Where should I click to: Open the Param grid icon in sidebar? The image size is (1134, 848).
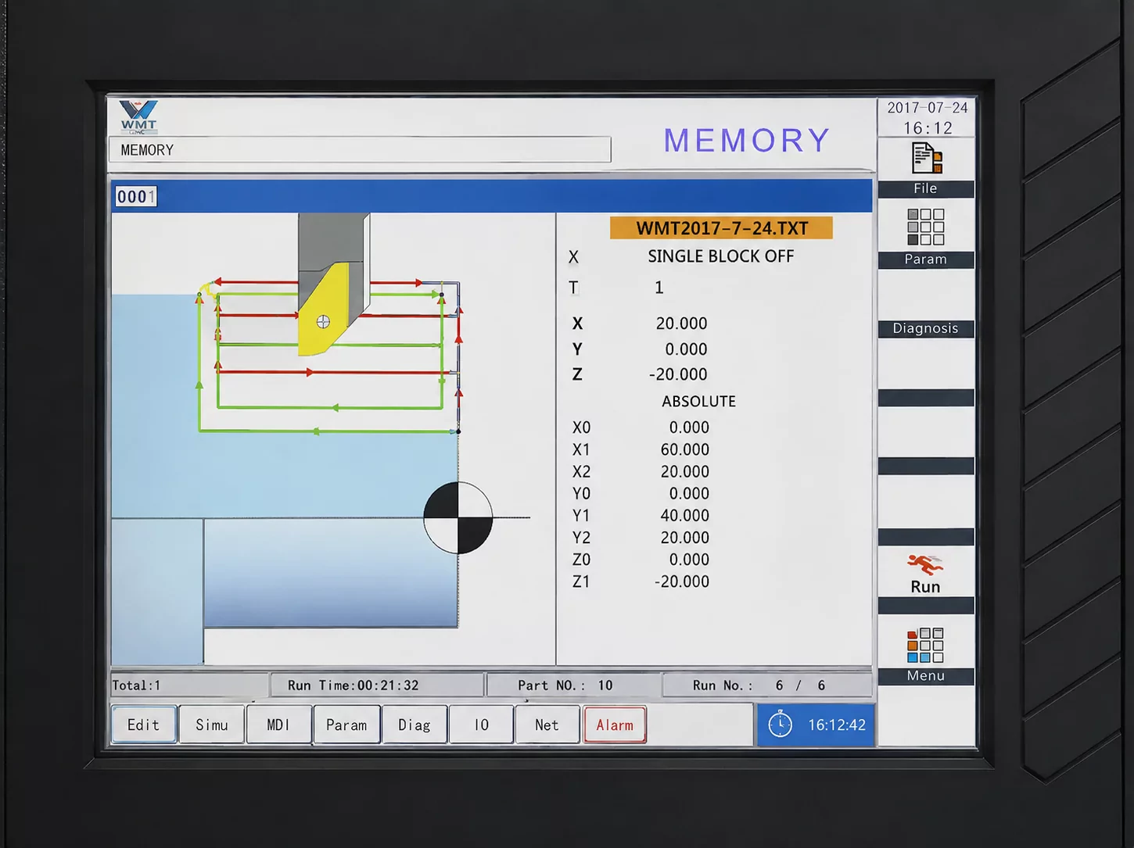926,227
